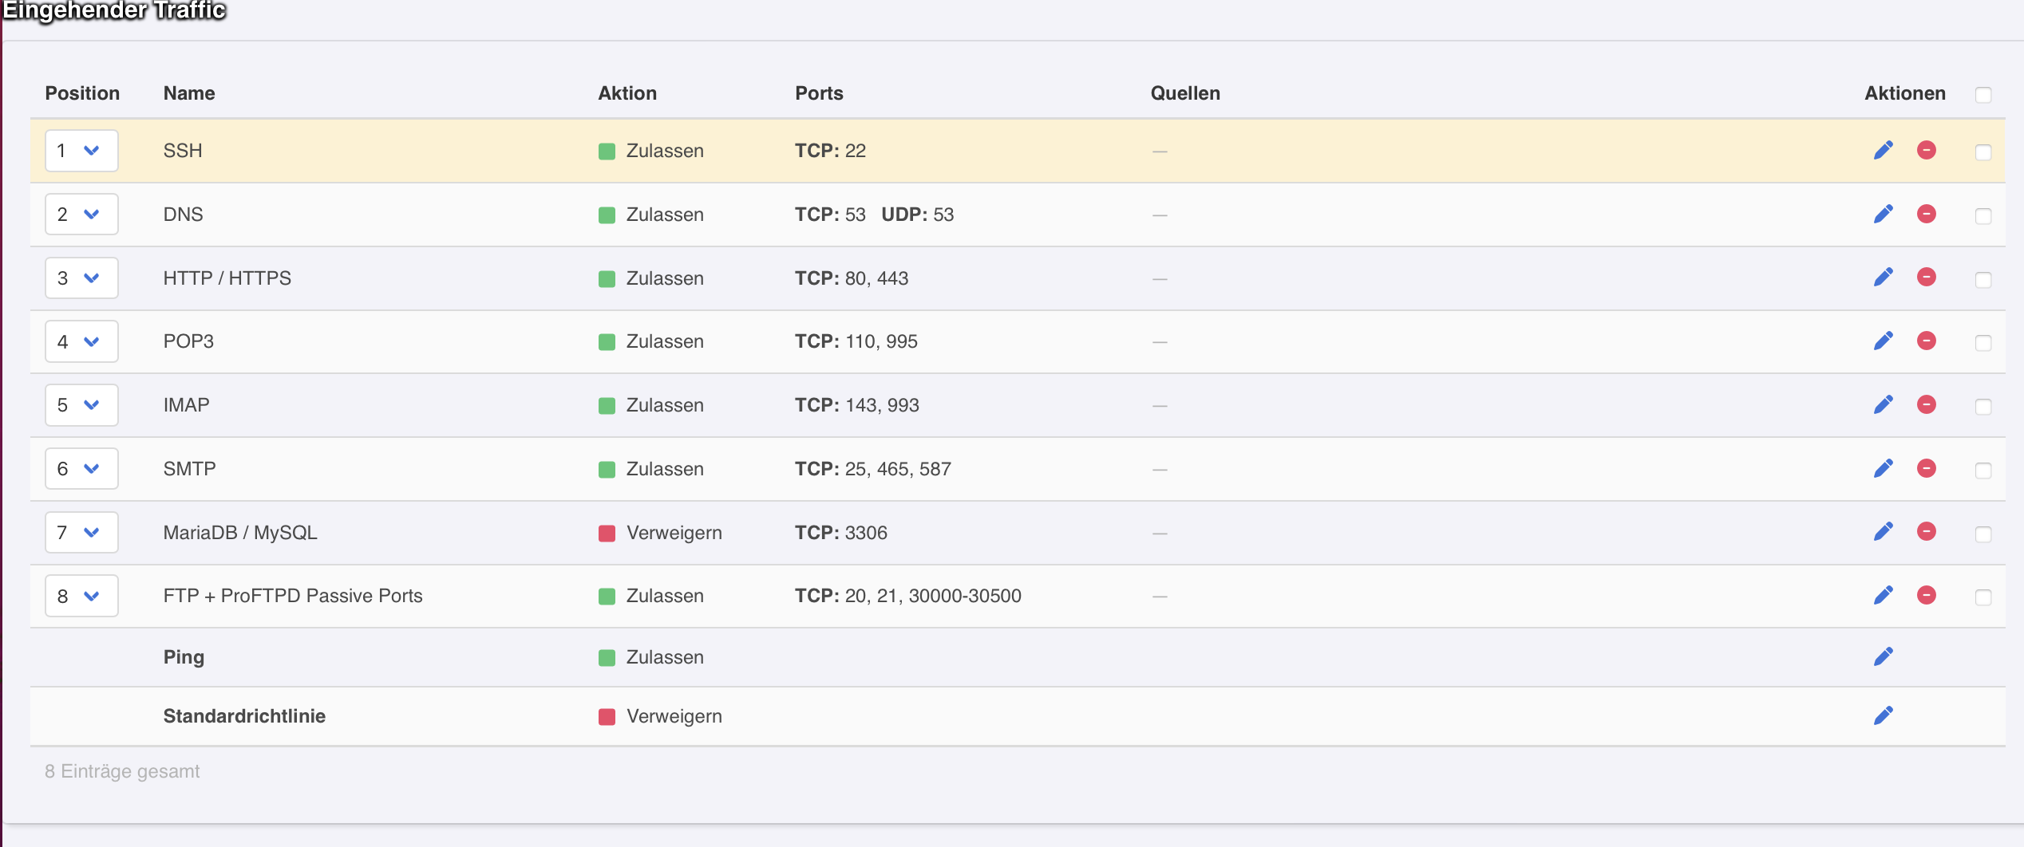The height and width of the screenshot is (847, 2024).
Task: Open position dropdown for SSH rule
Action: (x=81, y=151)
